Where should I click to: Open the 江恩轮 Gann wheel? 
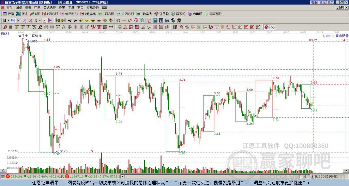[x=162, y=14]
